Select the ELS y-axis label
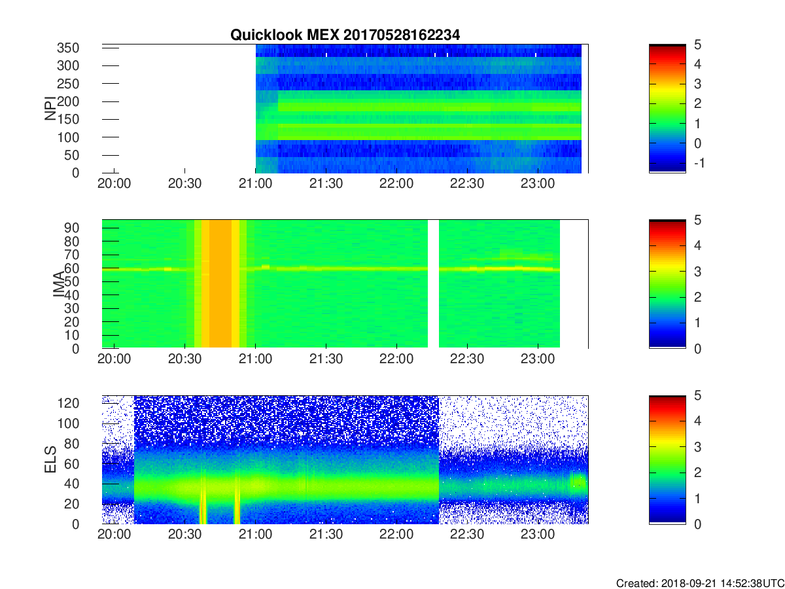 pyautogui.click(x=50, y=460)
